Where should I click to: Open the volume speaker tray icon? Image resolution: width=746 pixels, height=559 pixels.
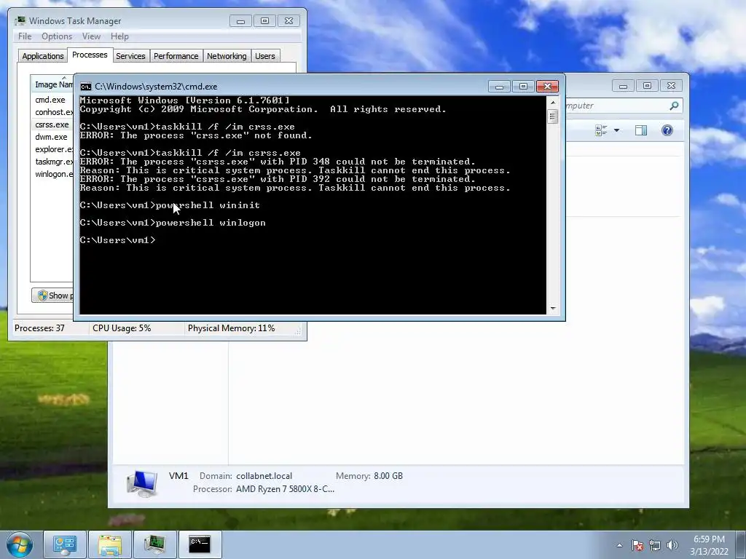pos(672,545)
